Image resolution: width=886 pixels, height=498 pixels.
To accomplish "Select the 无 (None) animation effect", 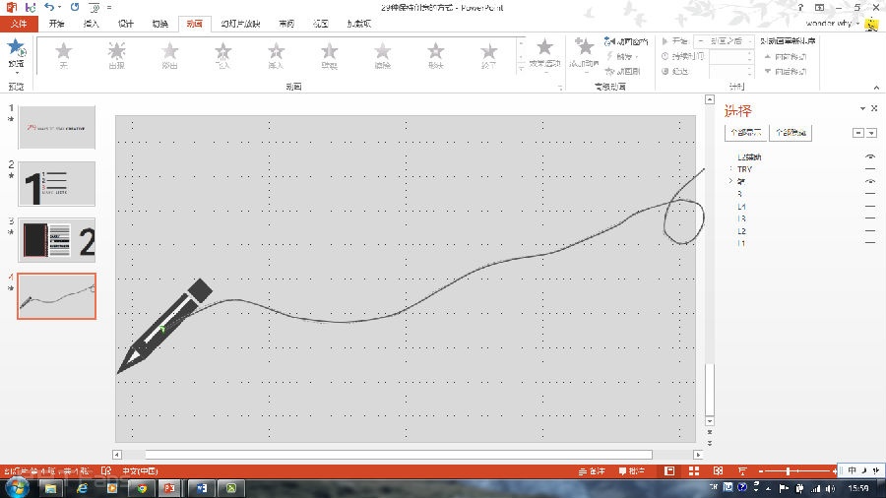I will point(64,55).
